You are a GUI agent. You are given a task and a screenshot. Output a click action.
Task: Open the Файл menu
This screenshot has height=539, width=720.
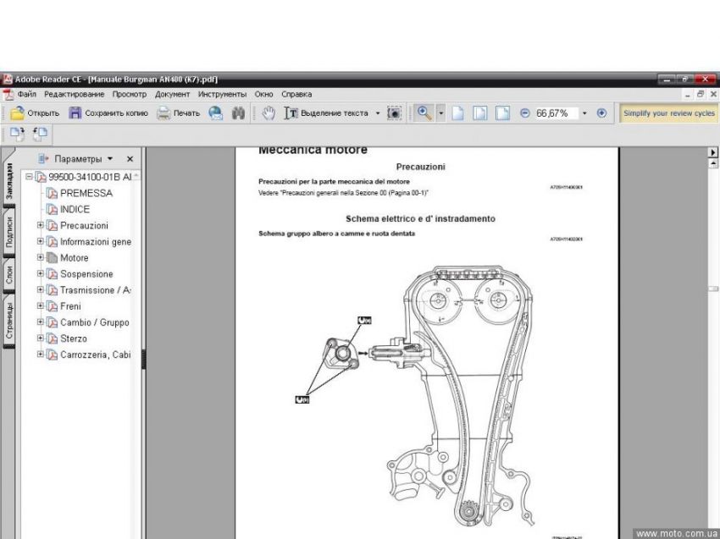tap(26, 94)
